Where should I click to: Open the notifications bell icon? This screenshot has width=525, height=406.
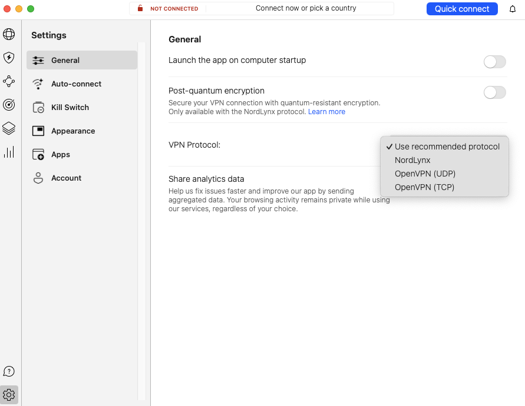(512, 9)
